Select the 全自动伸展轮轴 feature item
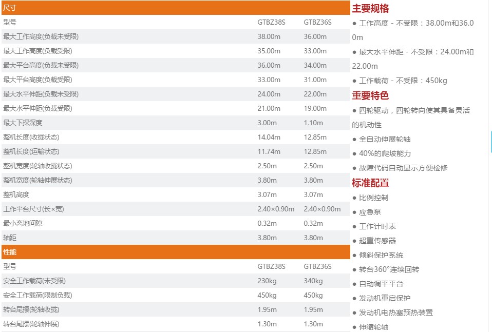Image resolution: width=492 pixels, height=332 pixels. click(385, 139)
